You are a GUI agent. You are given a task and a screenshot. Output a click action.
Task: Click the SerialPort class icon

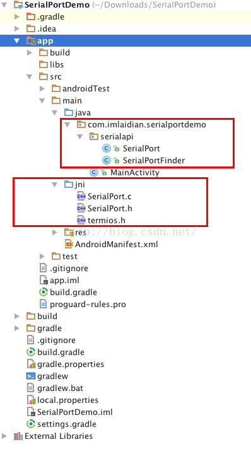click(107, 148)
